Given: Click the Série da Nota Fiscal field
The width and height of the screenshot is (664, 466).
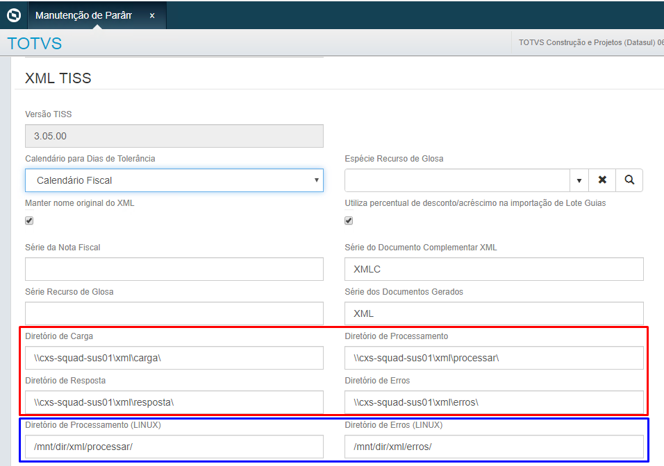Looking at the screenshot, I should pos(174,269).
